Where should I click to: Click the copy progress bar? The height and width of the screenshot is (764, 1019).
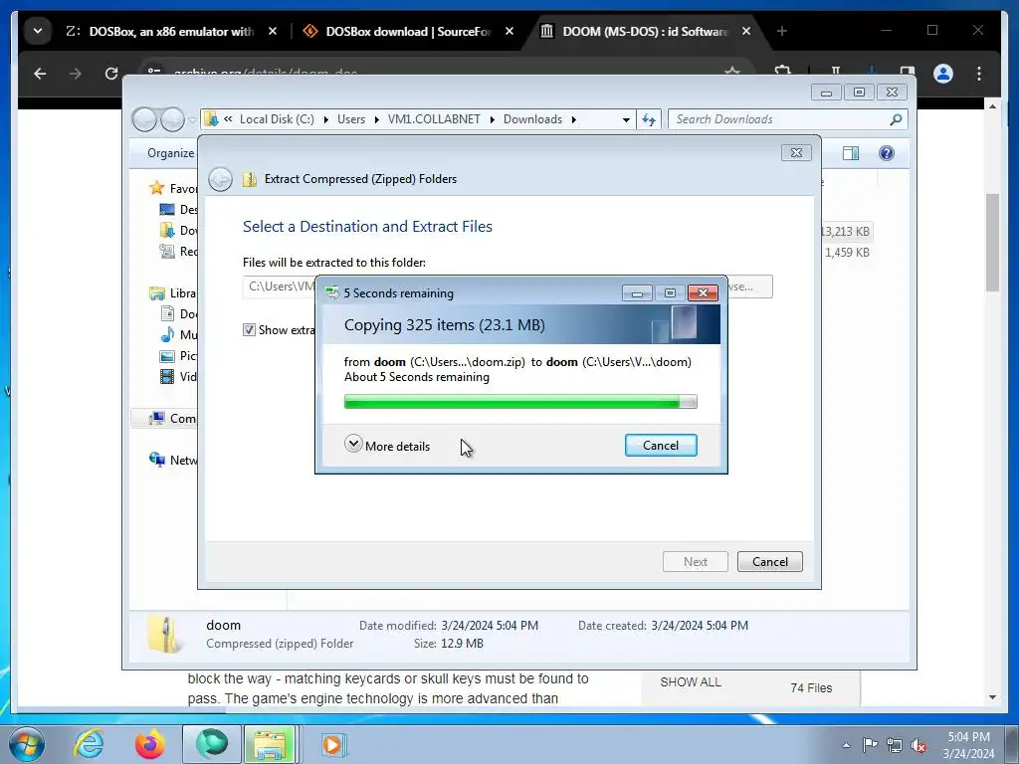coord(519,402)
